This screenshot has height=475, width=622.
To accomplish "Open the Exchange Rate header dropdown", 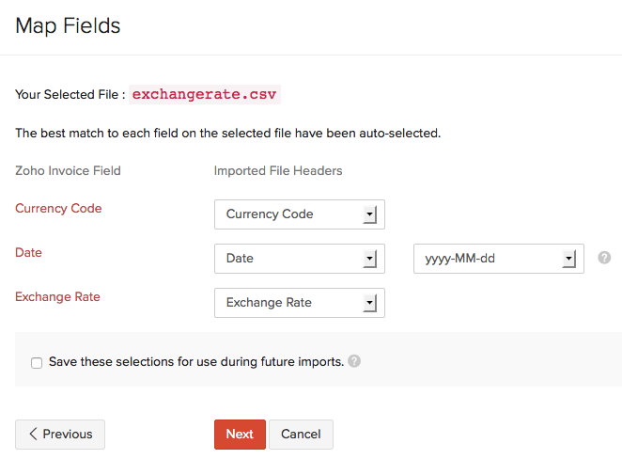I will pyautogui.click(x=299, y=303).
